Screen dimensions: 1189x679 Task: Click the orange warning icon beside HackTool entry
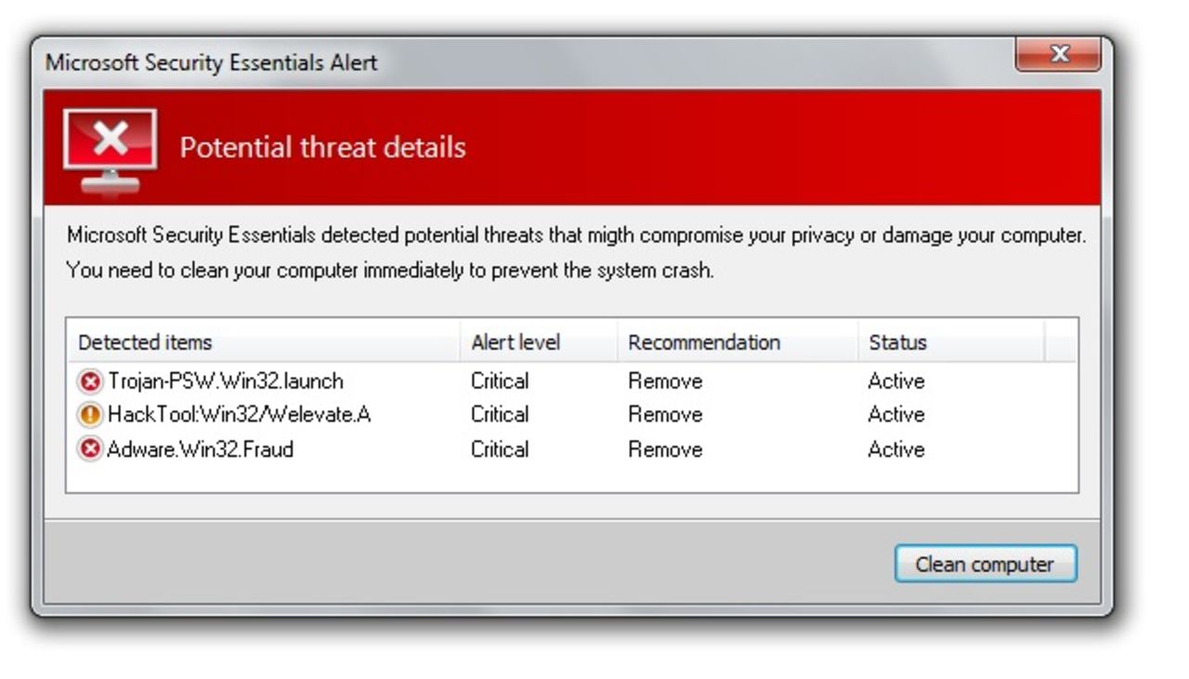pos(90,415)
